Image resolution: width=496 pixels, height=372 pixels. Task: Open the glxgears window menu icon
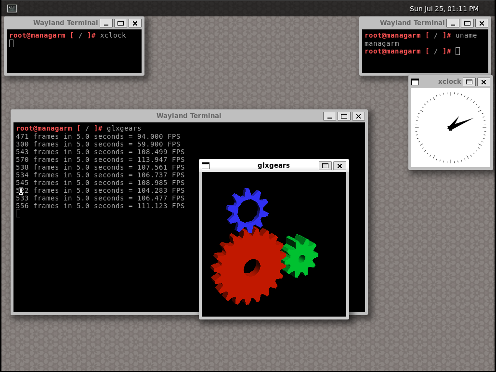pos(206,166)
